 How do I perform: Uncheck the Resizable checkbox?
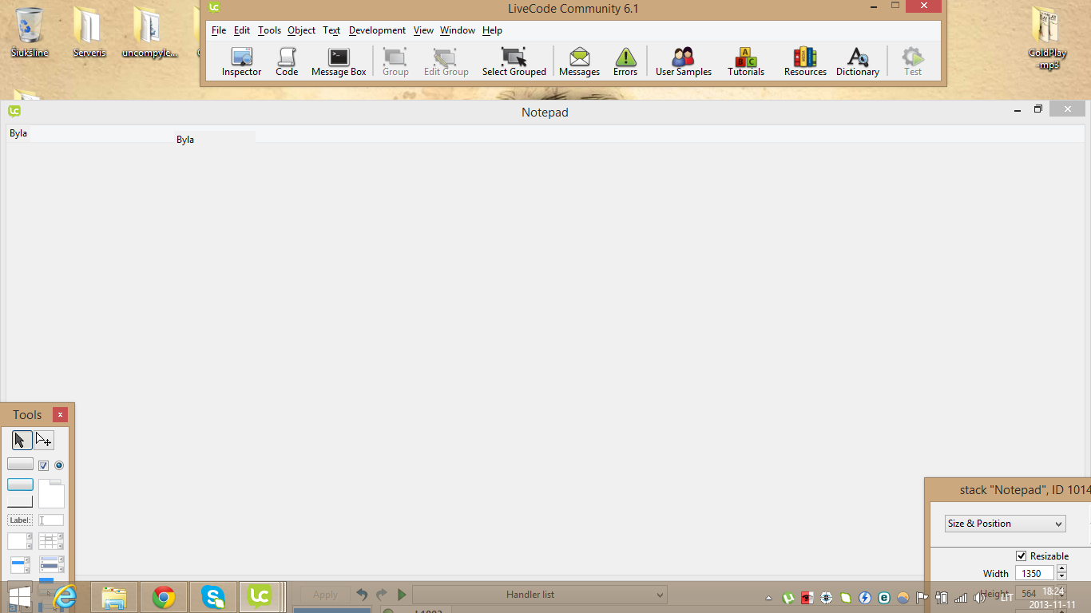[x=1021, y=556]
